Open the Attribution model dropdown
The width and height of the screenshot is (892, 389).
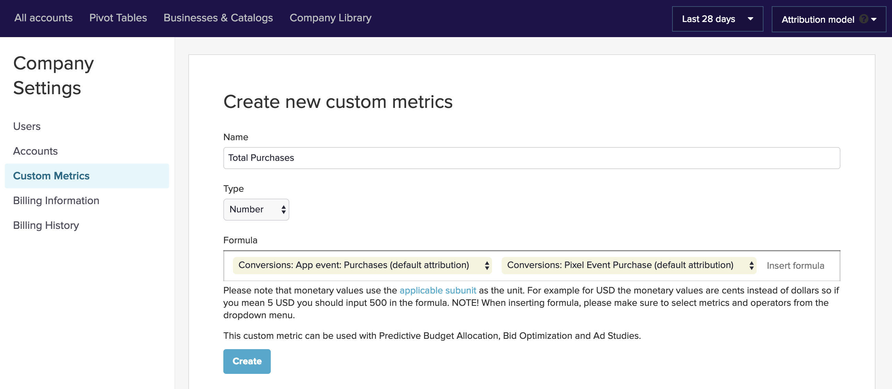pyautogui.click(x=828, y=19)
